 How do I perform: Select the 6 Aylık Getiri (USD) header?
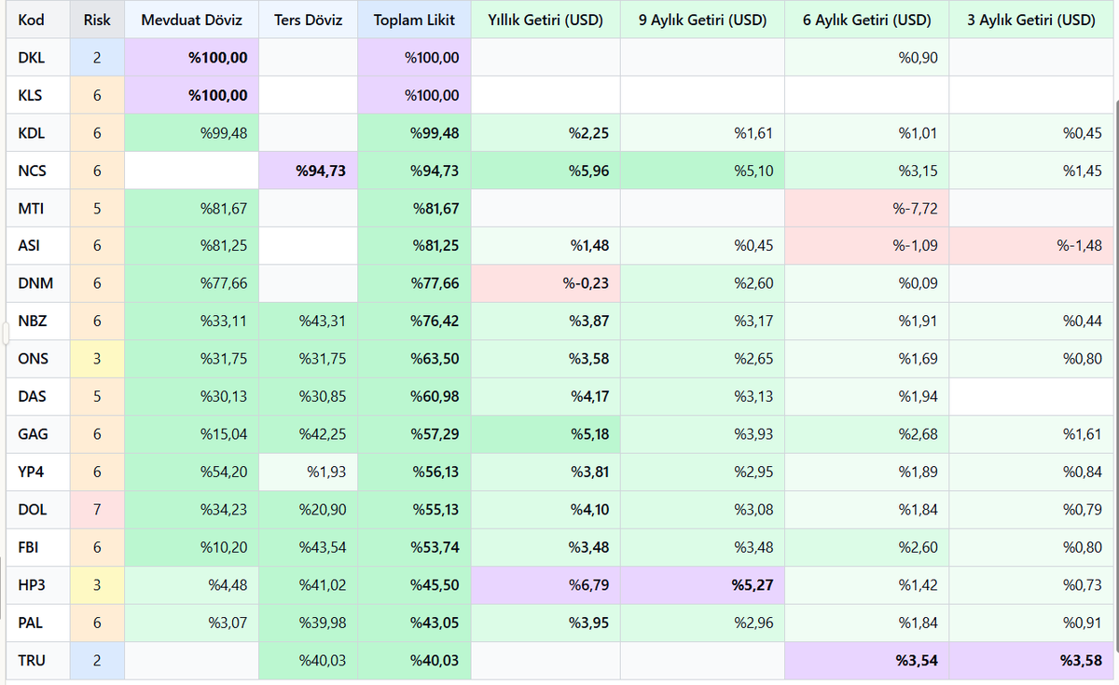(866, 20)
